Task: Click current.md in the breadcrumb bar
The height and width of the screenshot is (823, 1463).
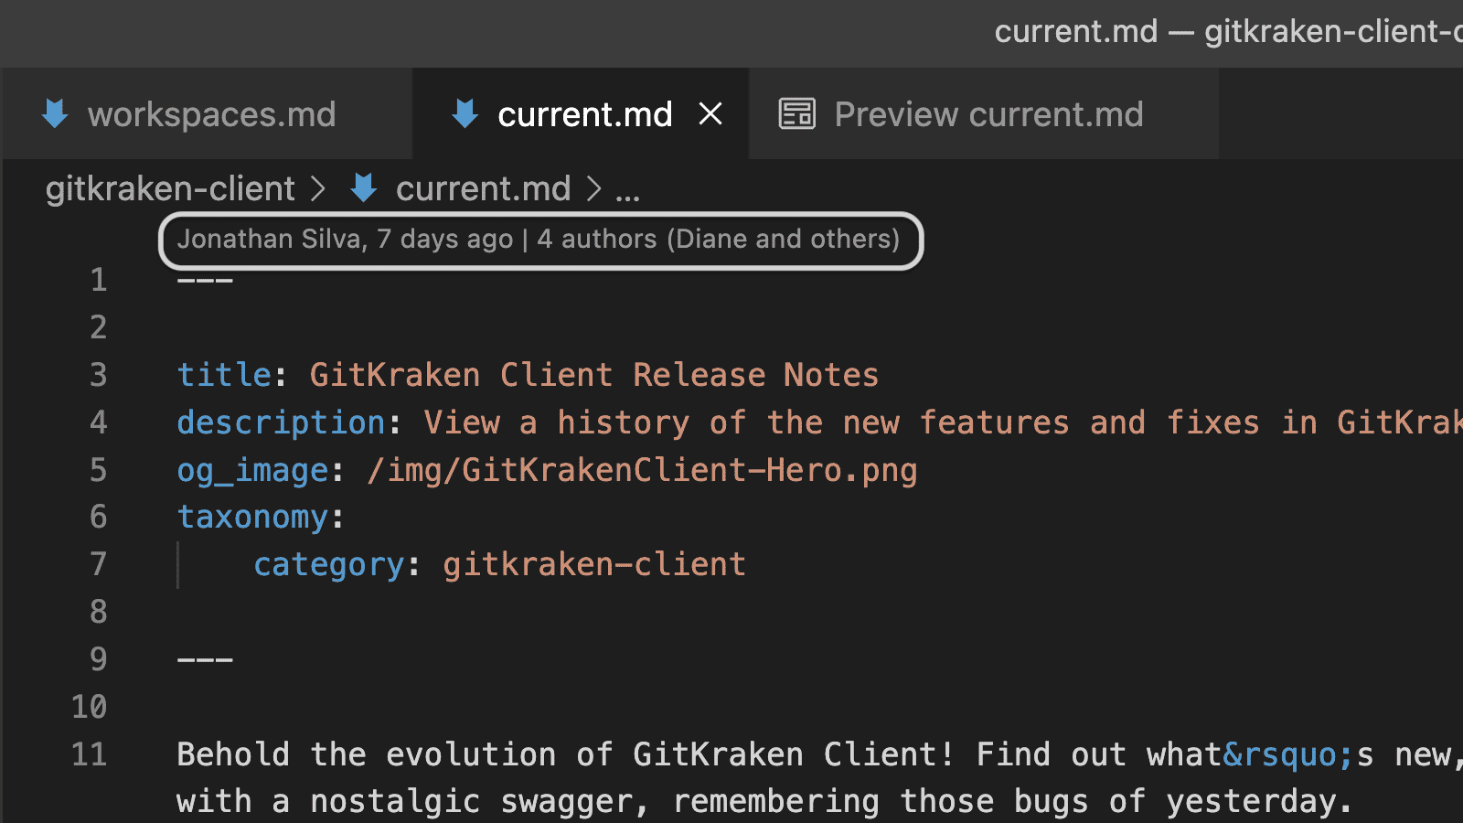Action: pos(483,188)
